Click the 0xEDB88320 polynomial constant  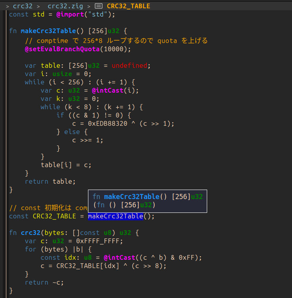(x=107, y=123)
